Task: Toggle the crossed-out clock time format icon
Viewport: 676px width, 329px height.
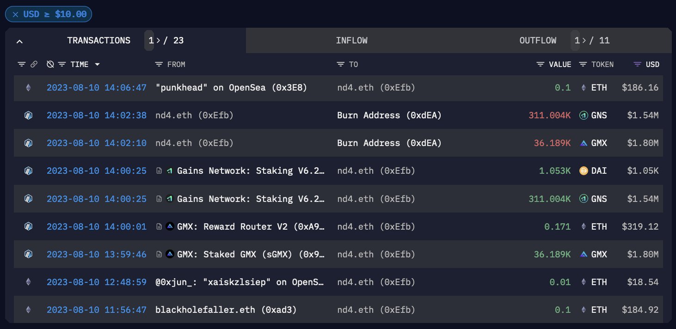Action: click(x=50, y=64)
